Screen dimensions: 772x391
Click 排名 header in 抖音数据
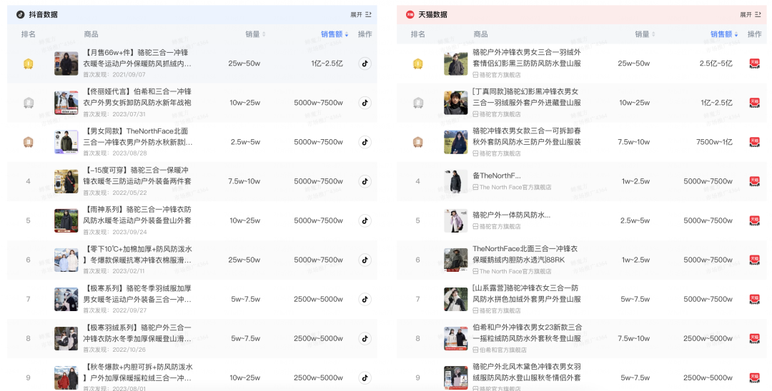pyautogui.click(x=29, y=34)
